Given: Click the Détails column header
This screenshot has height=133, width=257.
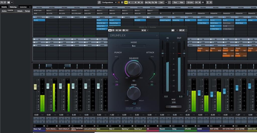Looking at the screenshot, I should coord(20,11).
